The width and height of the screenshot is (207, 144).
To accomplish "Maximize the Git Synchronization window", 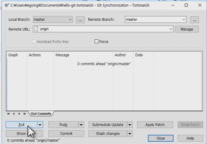I will 186,5.
